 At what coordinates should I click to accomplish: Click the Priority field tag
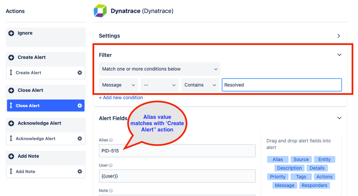click(x=278, y=177)
